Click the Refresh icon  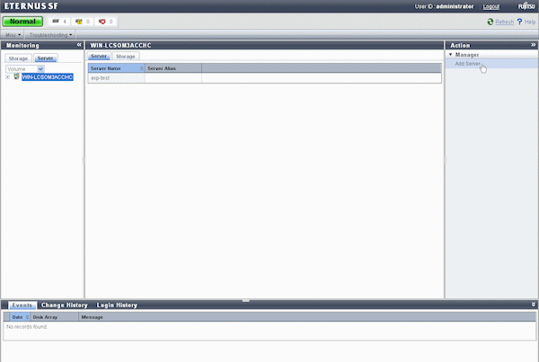pyautogui.click(x=490, y=22)
